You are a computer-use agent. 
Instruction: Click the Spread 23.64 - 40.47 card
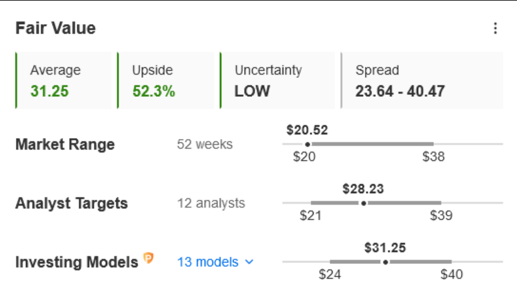click(422, 80)
